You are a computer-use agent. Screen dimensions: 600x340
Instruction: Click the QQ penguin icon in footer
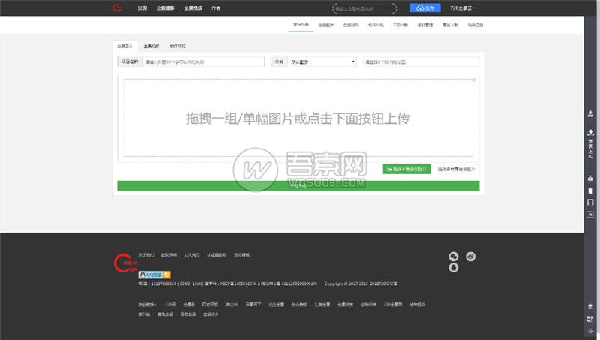[454, 268]
